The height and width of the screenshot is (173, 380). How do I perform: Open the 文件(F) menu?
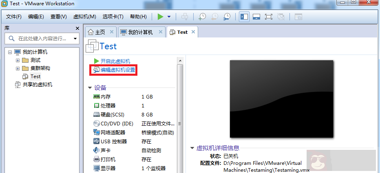coord(14,17)
